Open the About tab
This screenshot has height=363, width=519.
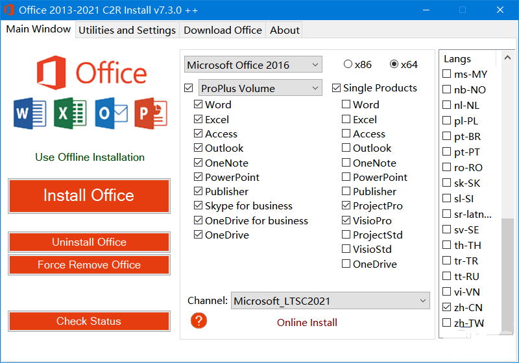coord(284,30)
